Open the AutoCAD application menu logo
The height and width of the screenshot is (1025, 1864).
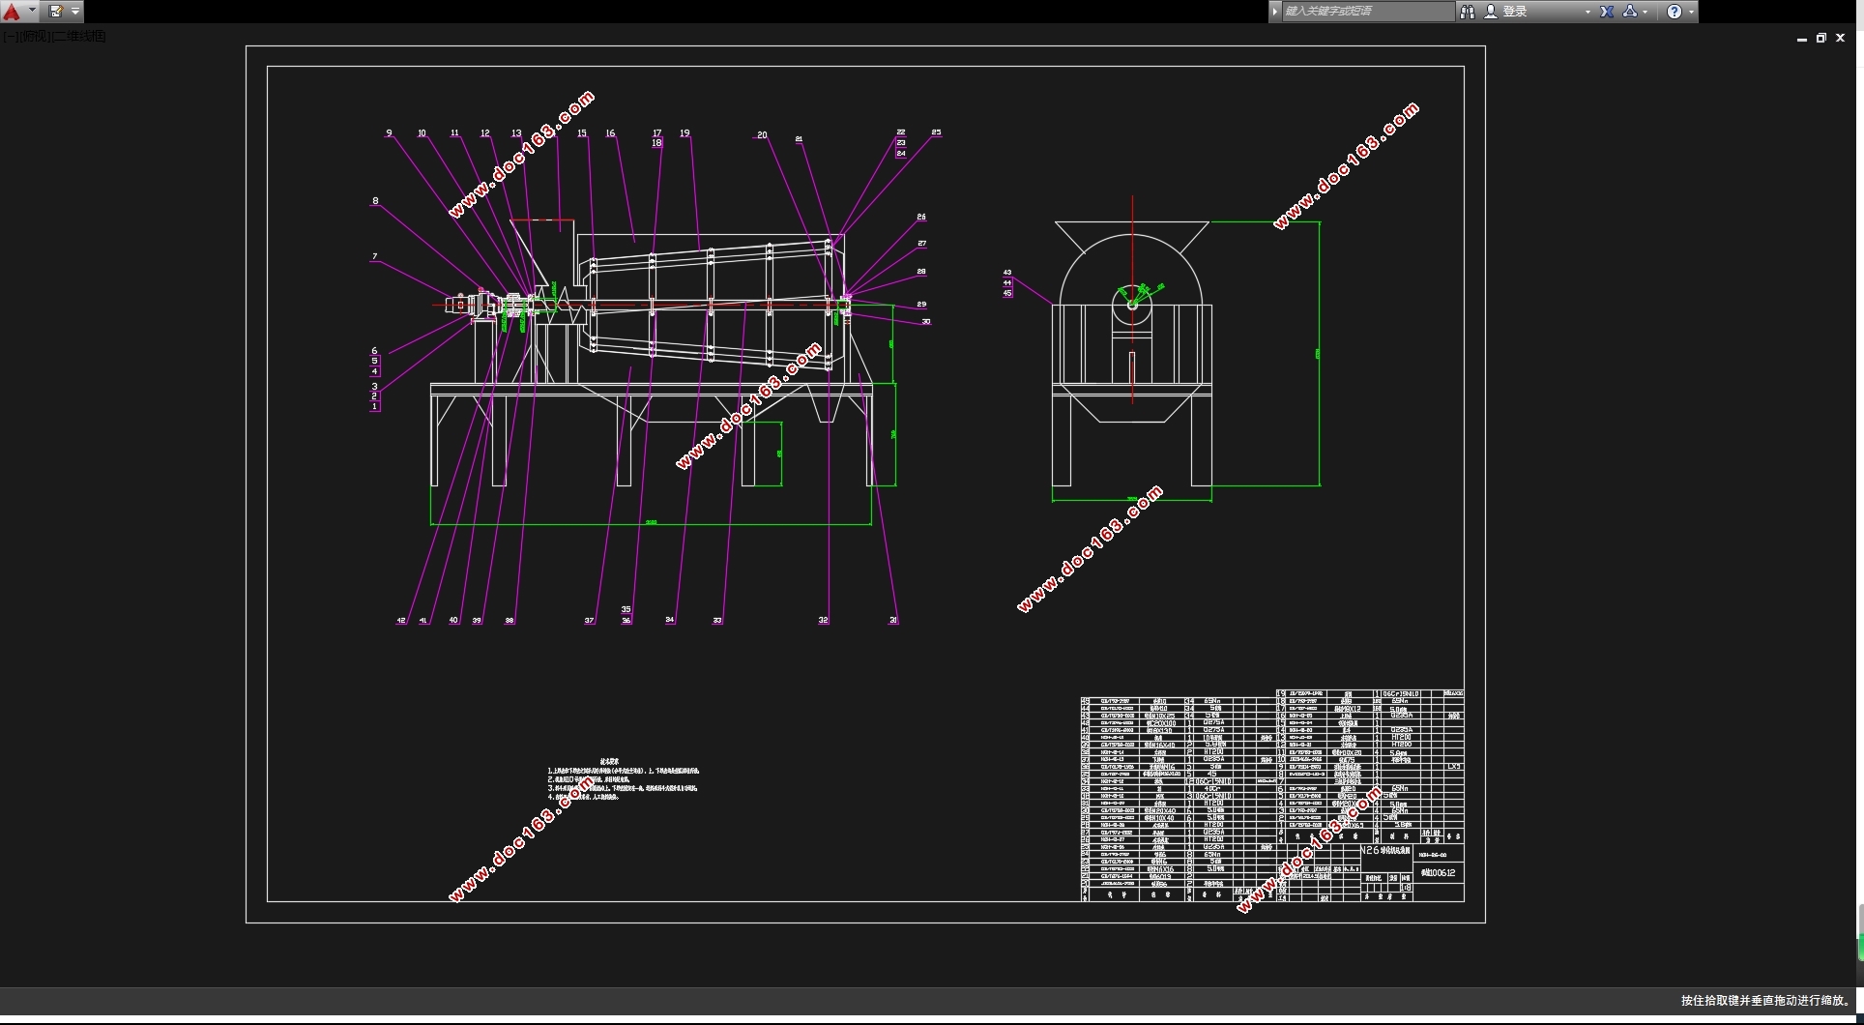[12, 12]
